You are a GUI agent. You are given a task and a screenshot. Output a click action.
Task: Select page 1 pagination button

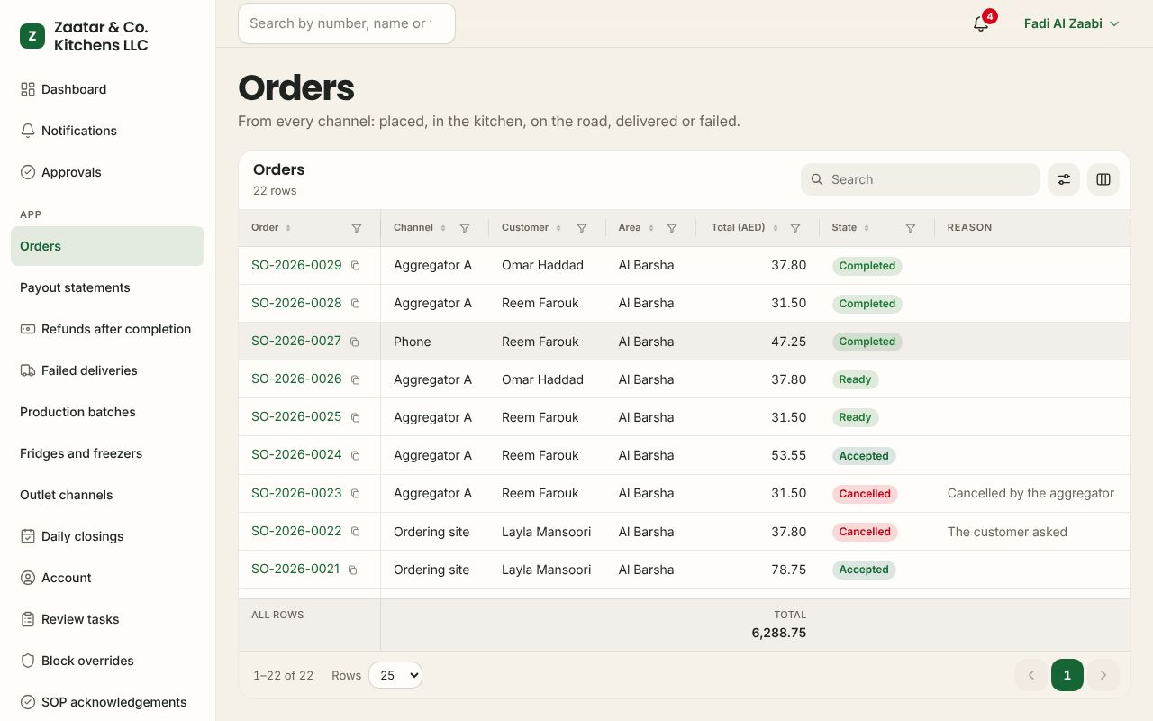click(x=1067, y=675)
